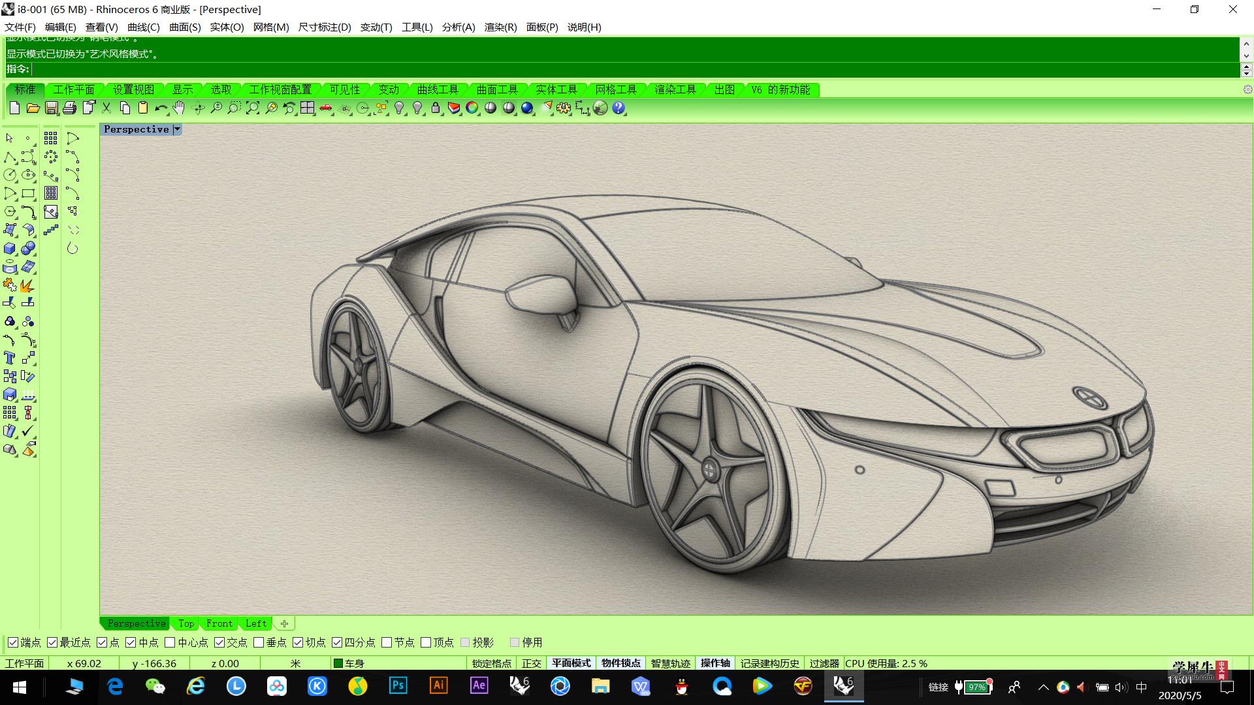Toggle 操作轴 gumball in status bar
This screenshot has height=705, width=1254.
click(715, 663)
